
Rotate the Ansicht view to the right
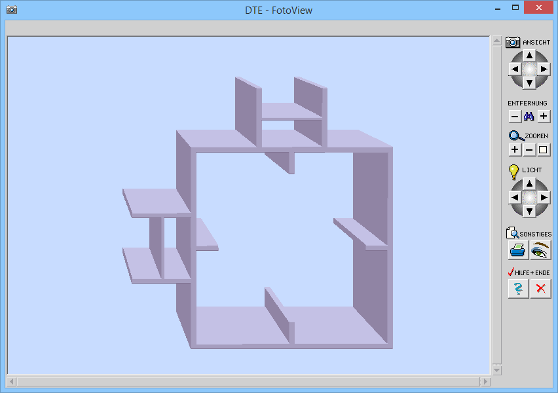(x=544, y=69)
